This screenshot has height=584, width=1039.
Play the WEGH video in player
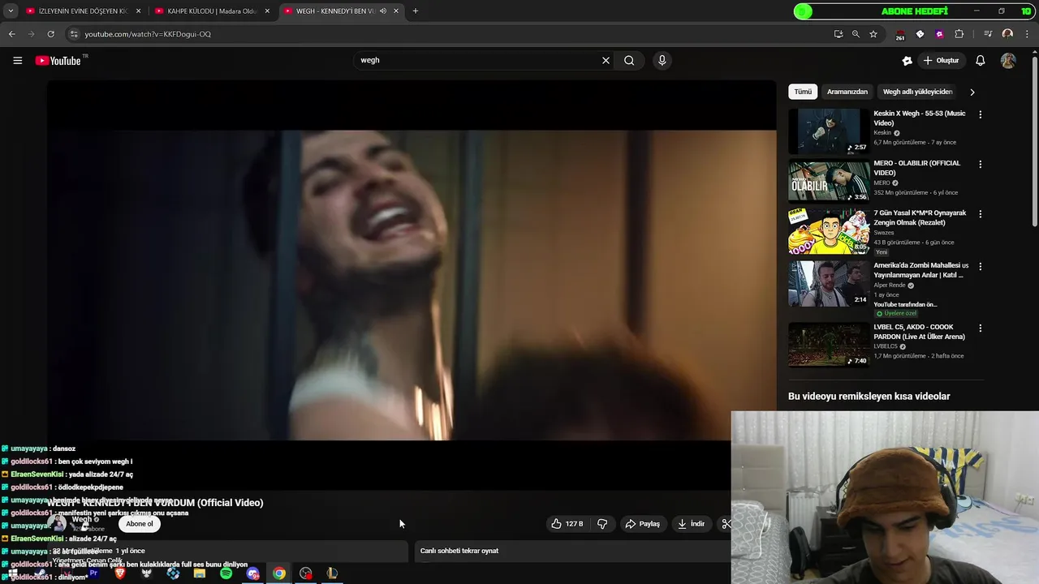(x=412, y=285)
